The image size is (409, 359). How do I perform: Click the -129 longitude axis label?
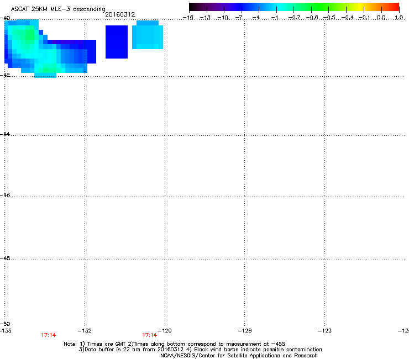click(165, 331)
